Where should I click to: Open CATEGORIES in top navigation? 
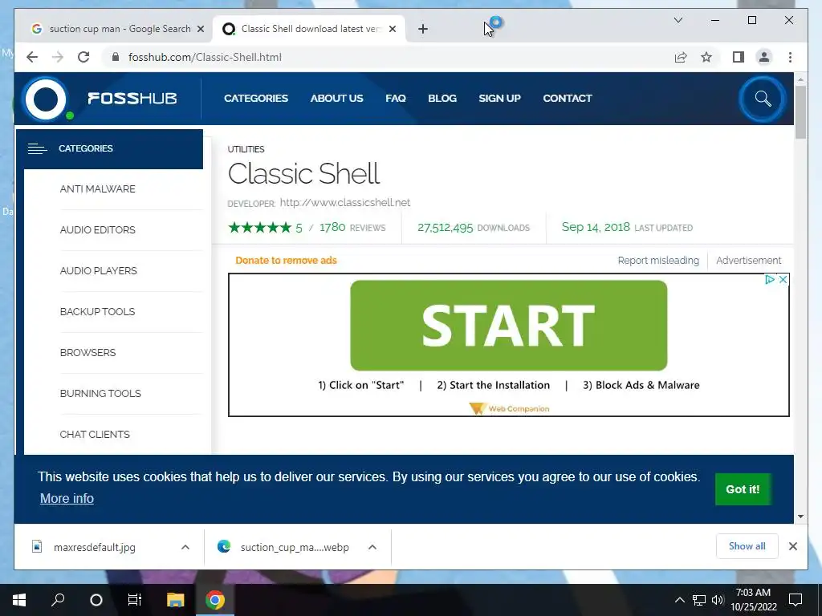coord(256,99)
